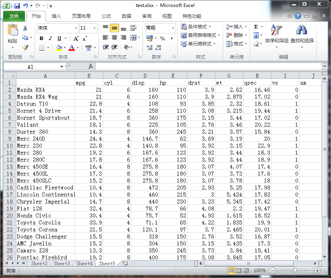Click the zoom slider handle
Viewport: 331px width, 278px height.
[x=295, y=270]
